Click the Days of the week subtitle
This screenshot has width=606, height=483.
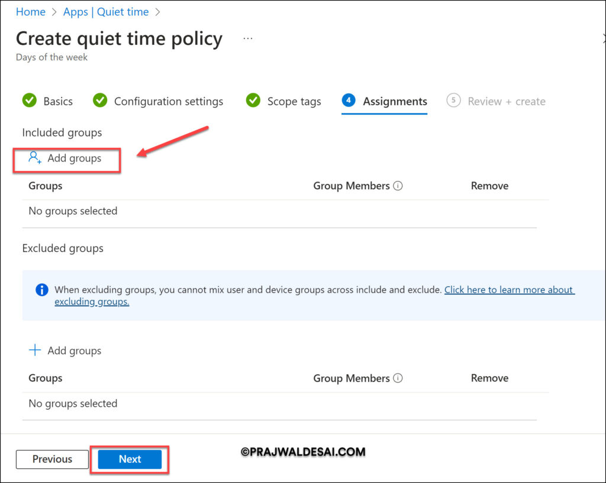[x=51, y=57]
